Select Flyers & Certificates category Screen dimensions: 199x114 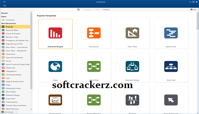15,58
